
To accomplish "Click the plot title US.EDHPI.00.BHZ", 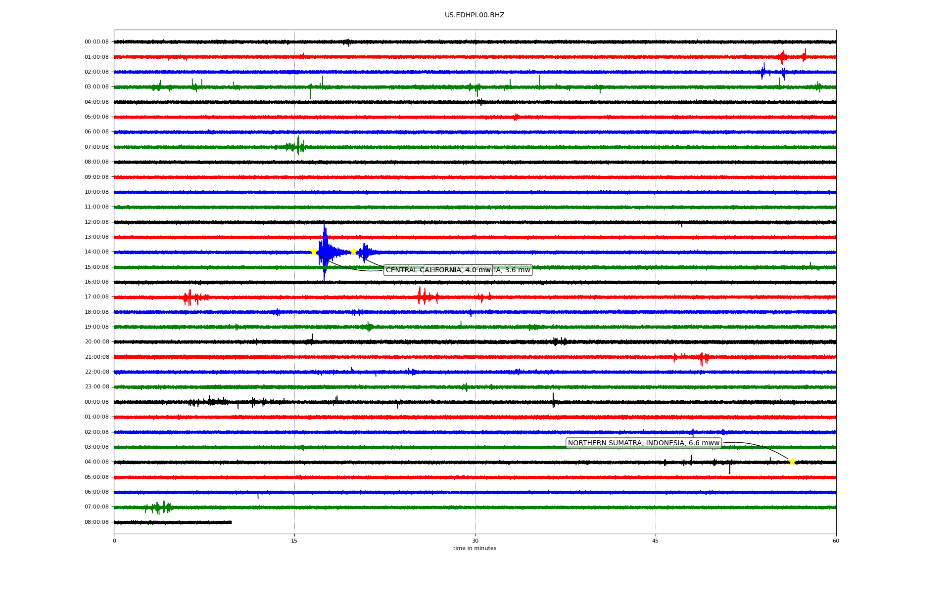I will tap(474, 15).
